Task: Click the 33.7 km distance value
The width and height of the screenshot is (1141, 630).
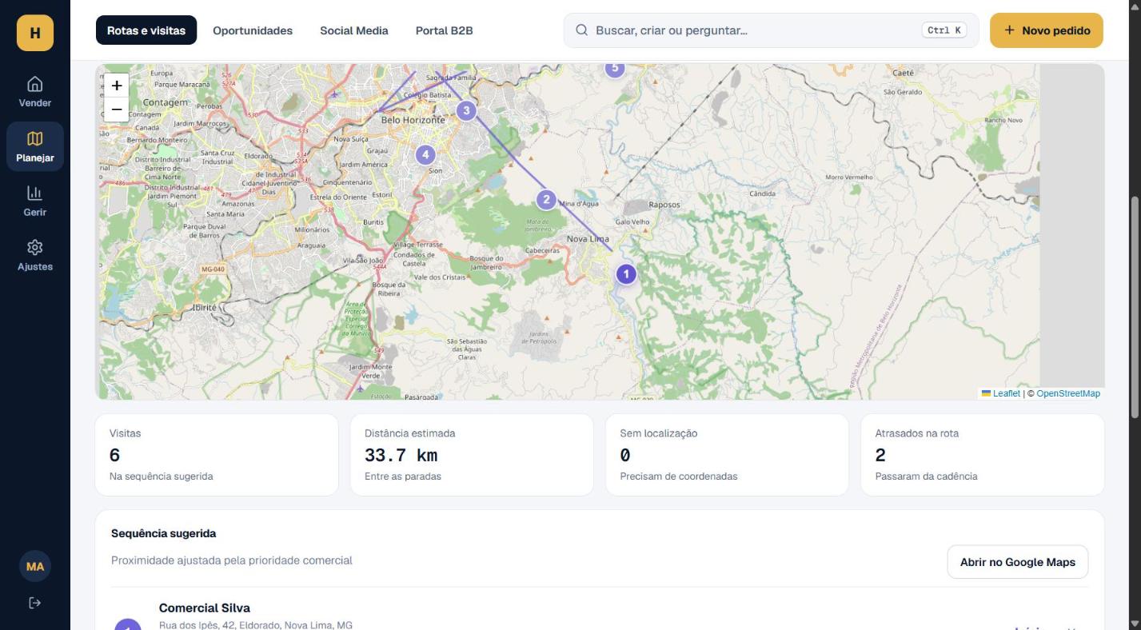Action: click(x=401, y=456)
